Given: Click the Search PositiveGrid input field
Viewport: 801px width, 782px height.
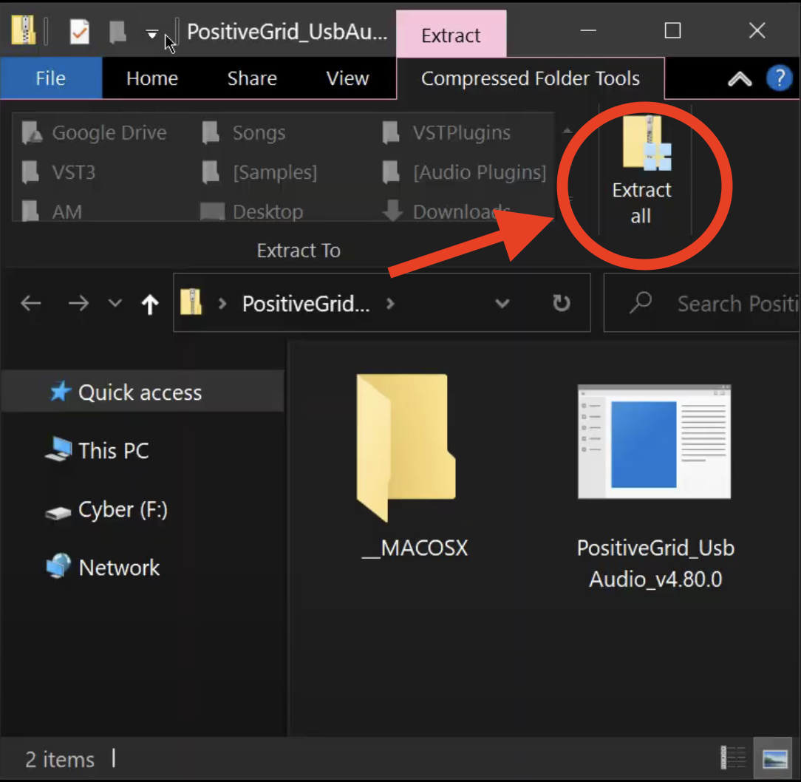Looking at the screenshot, I should [x=702, y=303].
